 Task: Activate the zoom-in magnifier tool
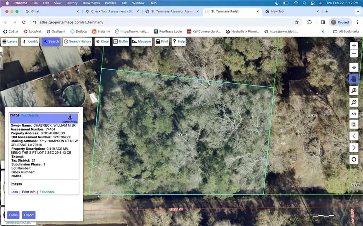353,91
